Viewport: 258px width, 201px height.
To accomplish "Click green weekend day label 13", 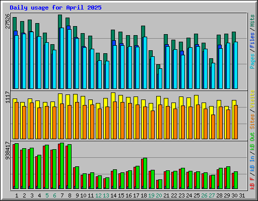I will tap(106, 195).
